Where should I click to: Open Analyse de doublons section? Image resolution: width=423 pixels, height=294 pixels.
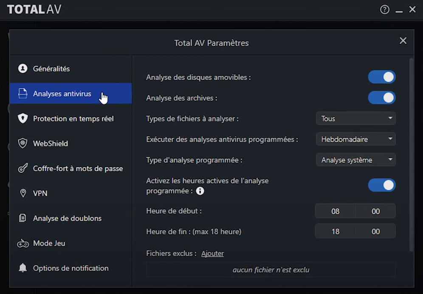pyautogui.click(x=70, y=218)
